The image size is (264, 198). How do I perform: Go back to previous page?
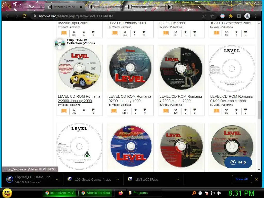[x=8, y=16]
